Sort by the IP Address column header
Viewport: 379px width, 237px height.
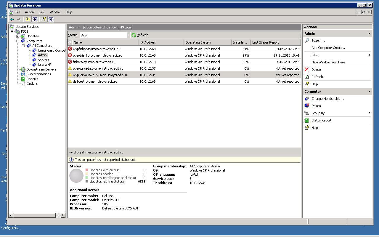pos(161,42)
